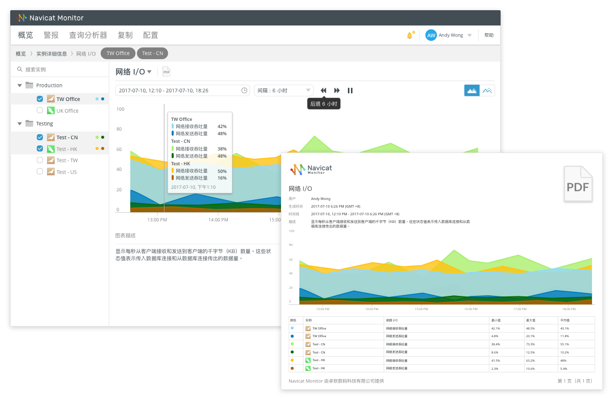Check the Test - US checkbox
Image resolution: width=613 pixels, height=403 pixels.
pyautogui.click(x=40, y=172)
